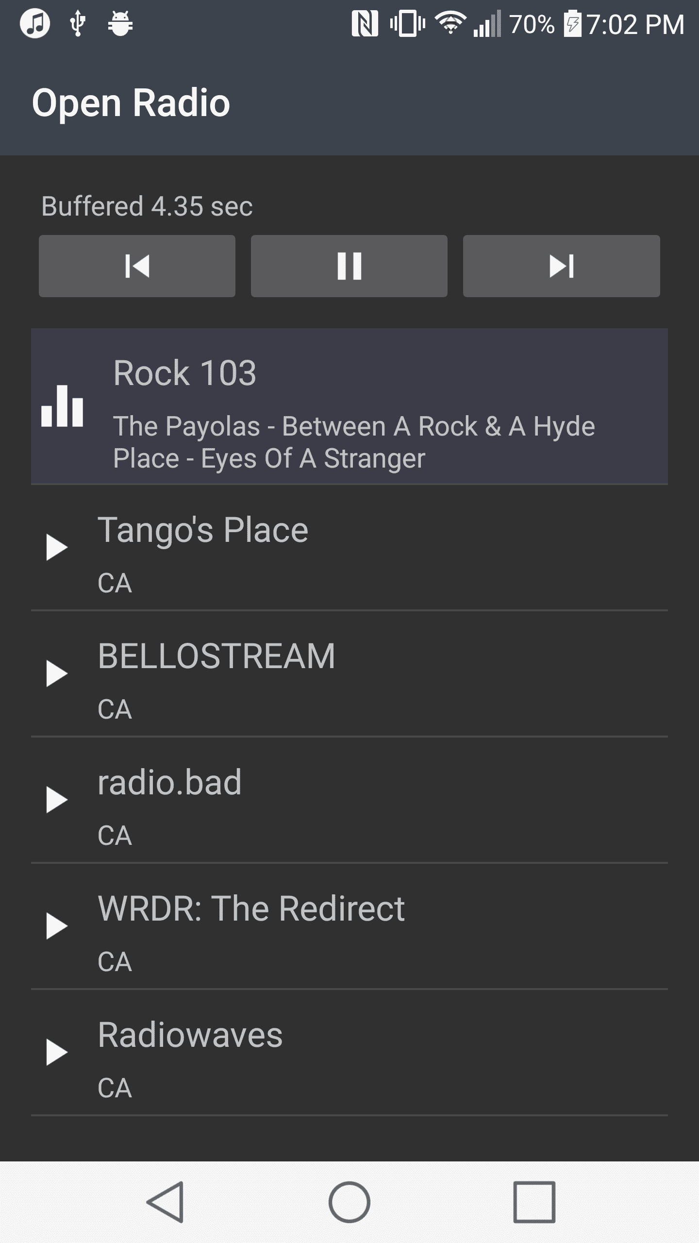The width and height of the screenshot is (699, 1243).
Task: Skip to the previous station
Action: (x=137, y=266)
